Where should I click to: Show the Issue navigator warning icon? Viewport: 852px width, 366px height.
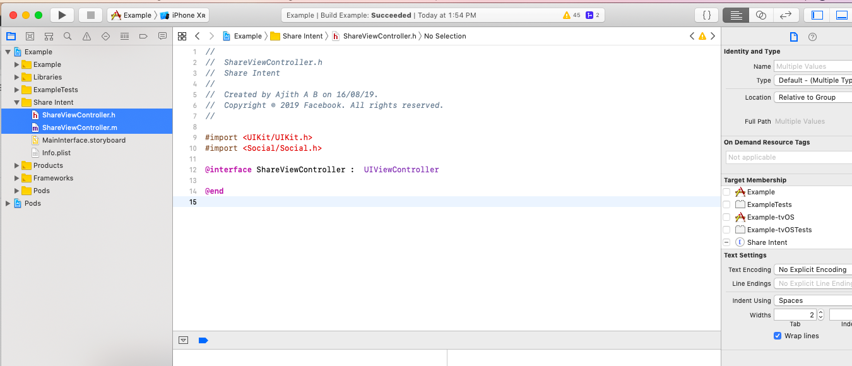click(86, 37)
